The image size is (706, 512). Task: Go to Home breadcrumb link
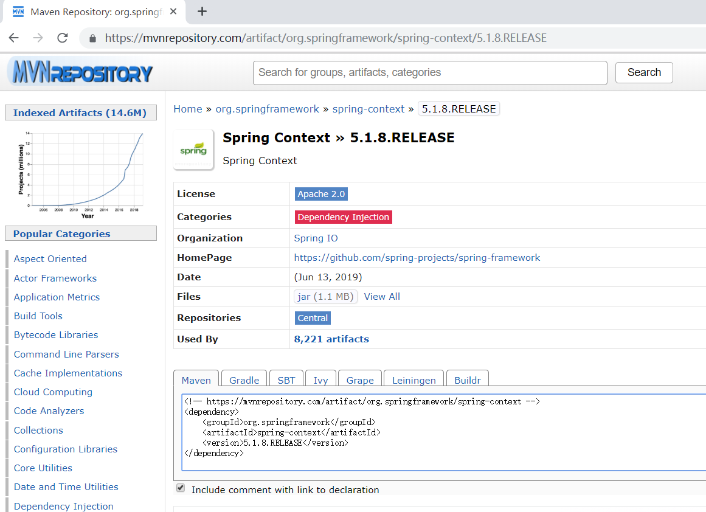click(188, 109)
